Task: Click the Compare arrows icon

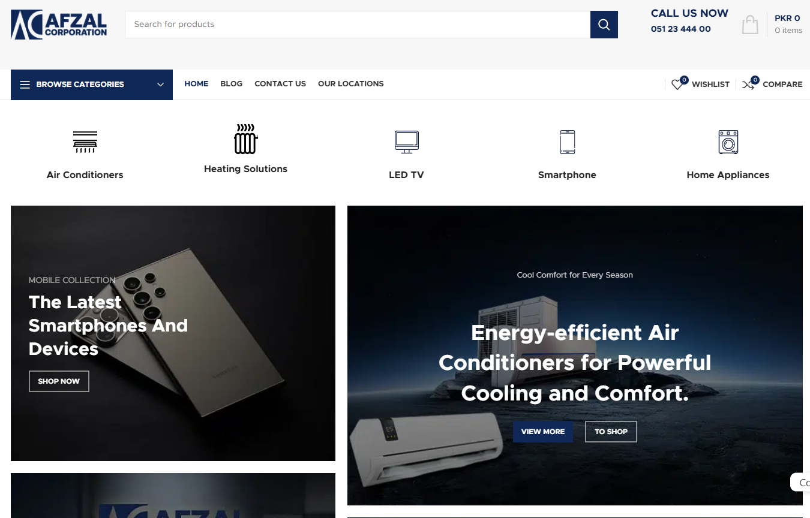Action: click(x=748, y=85)
